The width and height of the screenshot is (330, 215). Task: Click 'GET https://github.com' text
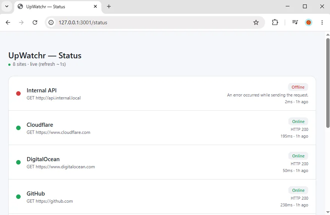(50, 201)
